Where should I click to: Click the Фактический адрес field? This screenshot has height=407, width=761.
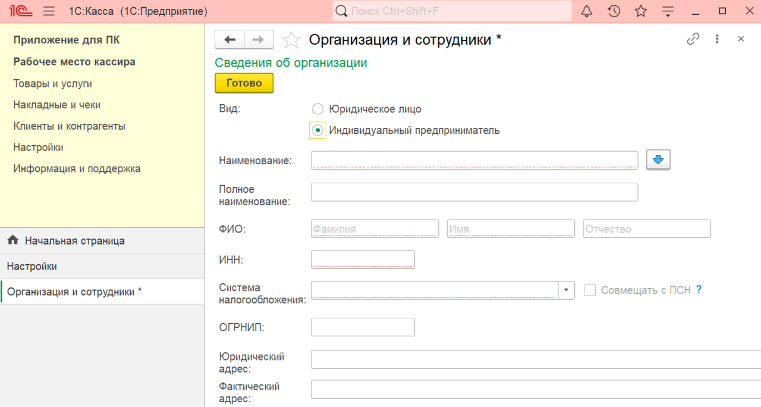click(536, 389)
